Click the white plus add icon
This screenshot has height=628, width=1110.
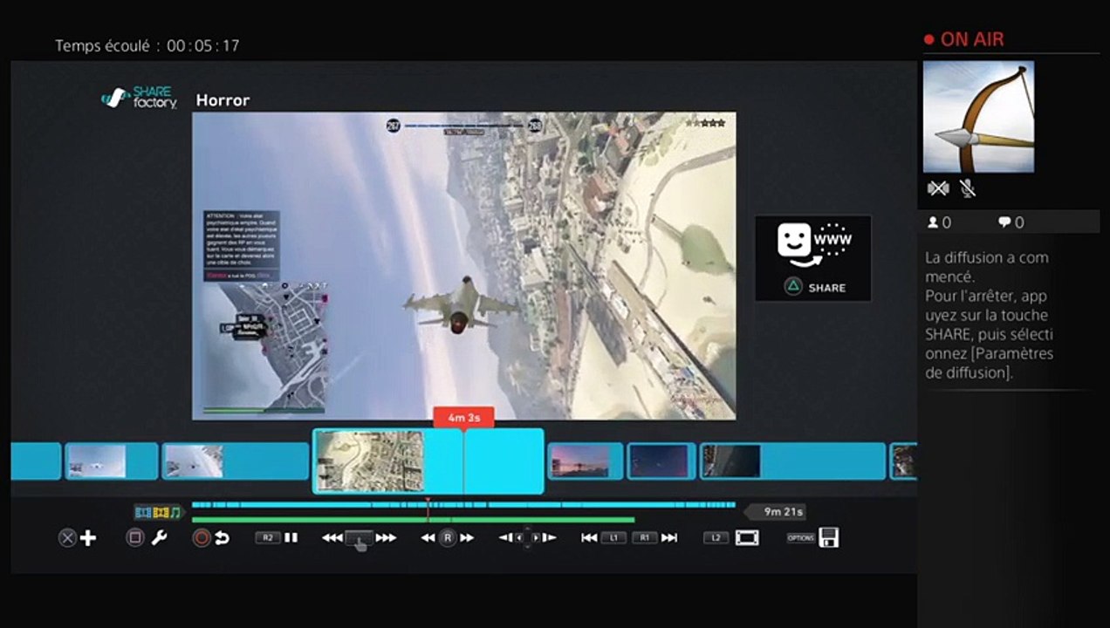[88, 538]
